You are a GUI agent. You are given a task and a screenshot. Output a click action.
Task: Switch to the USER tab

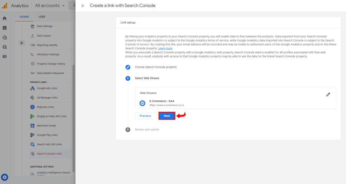pos(42,17)
